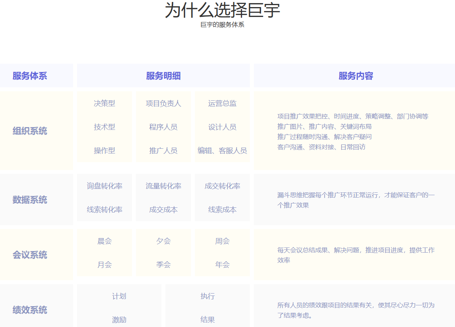Click the 技术型 cell
Image resolution: width=455 pixels, height=327 pixels.
click(105, 127)
